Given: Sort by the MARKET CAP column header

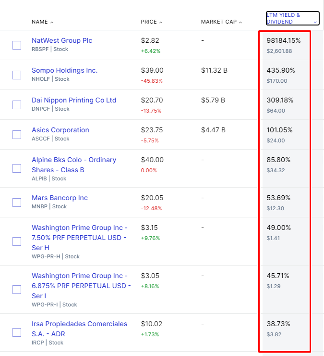Looking at the screenshot, I should point(221,22).
